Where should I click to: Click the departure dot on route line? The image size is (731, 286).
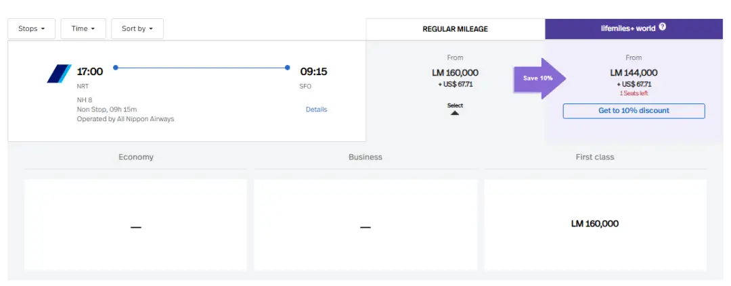coord(116,68)
